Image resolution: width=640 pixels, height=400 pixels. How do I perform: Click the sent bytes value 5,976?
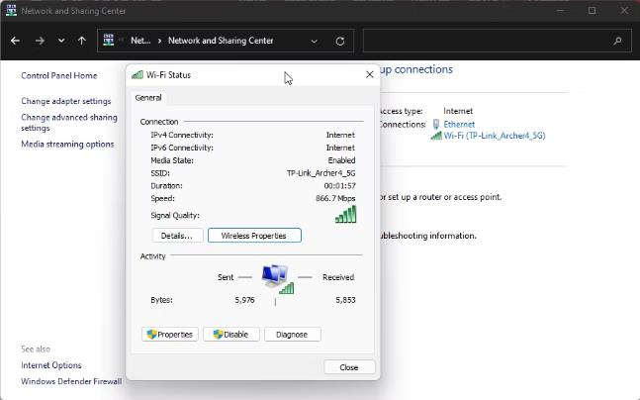pyautogui.click(x=244, y=300)
